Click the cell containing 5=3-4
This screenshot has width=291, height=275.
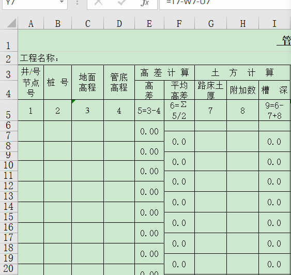[x=149, y=110]
